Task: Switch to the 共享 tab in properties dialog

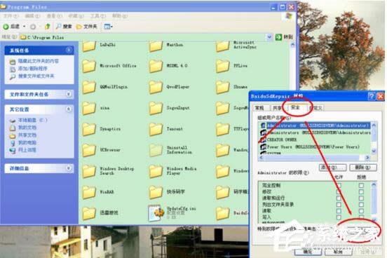Action: tap(277, 108)
